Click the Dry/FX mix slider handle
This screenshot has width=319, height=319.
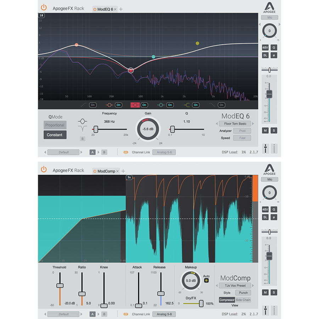coord(201,304)
